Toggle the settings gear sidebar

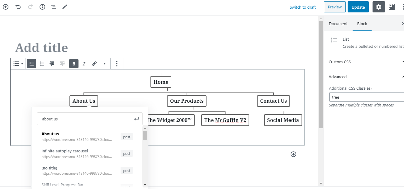click(x=378, y=7)
